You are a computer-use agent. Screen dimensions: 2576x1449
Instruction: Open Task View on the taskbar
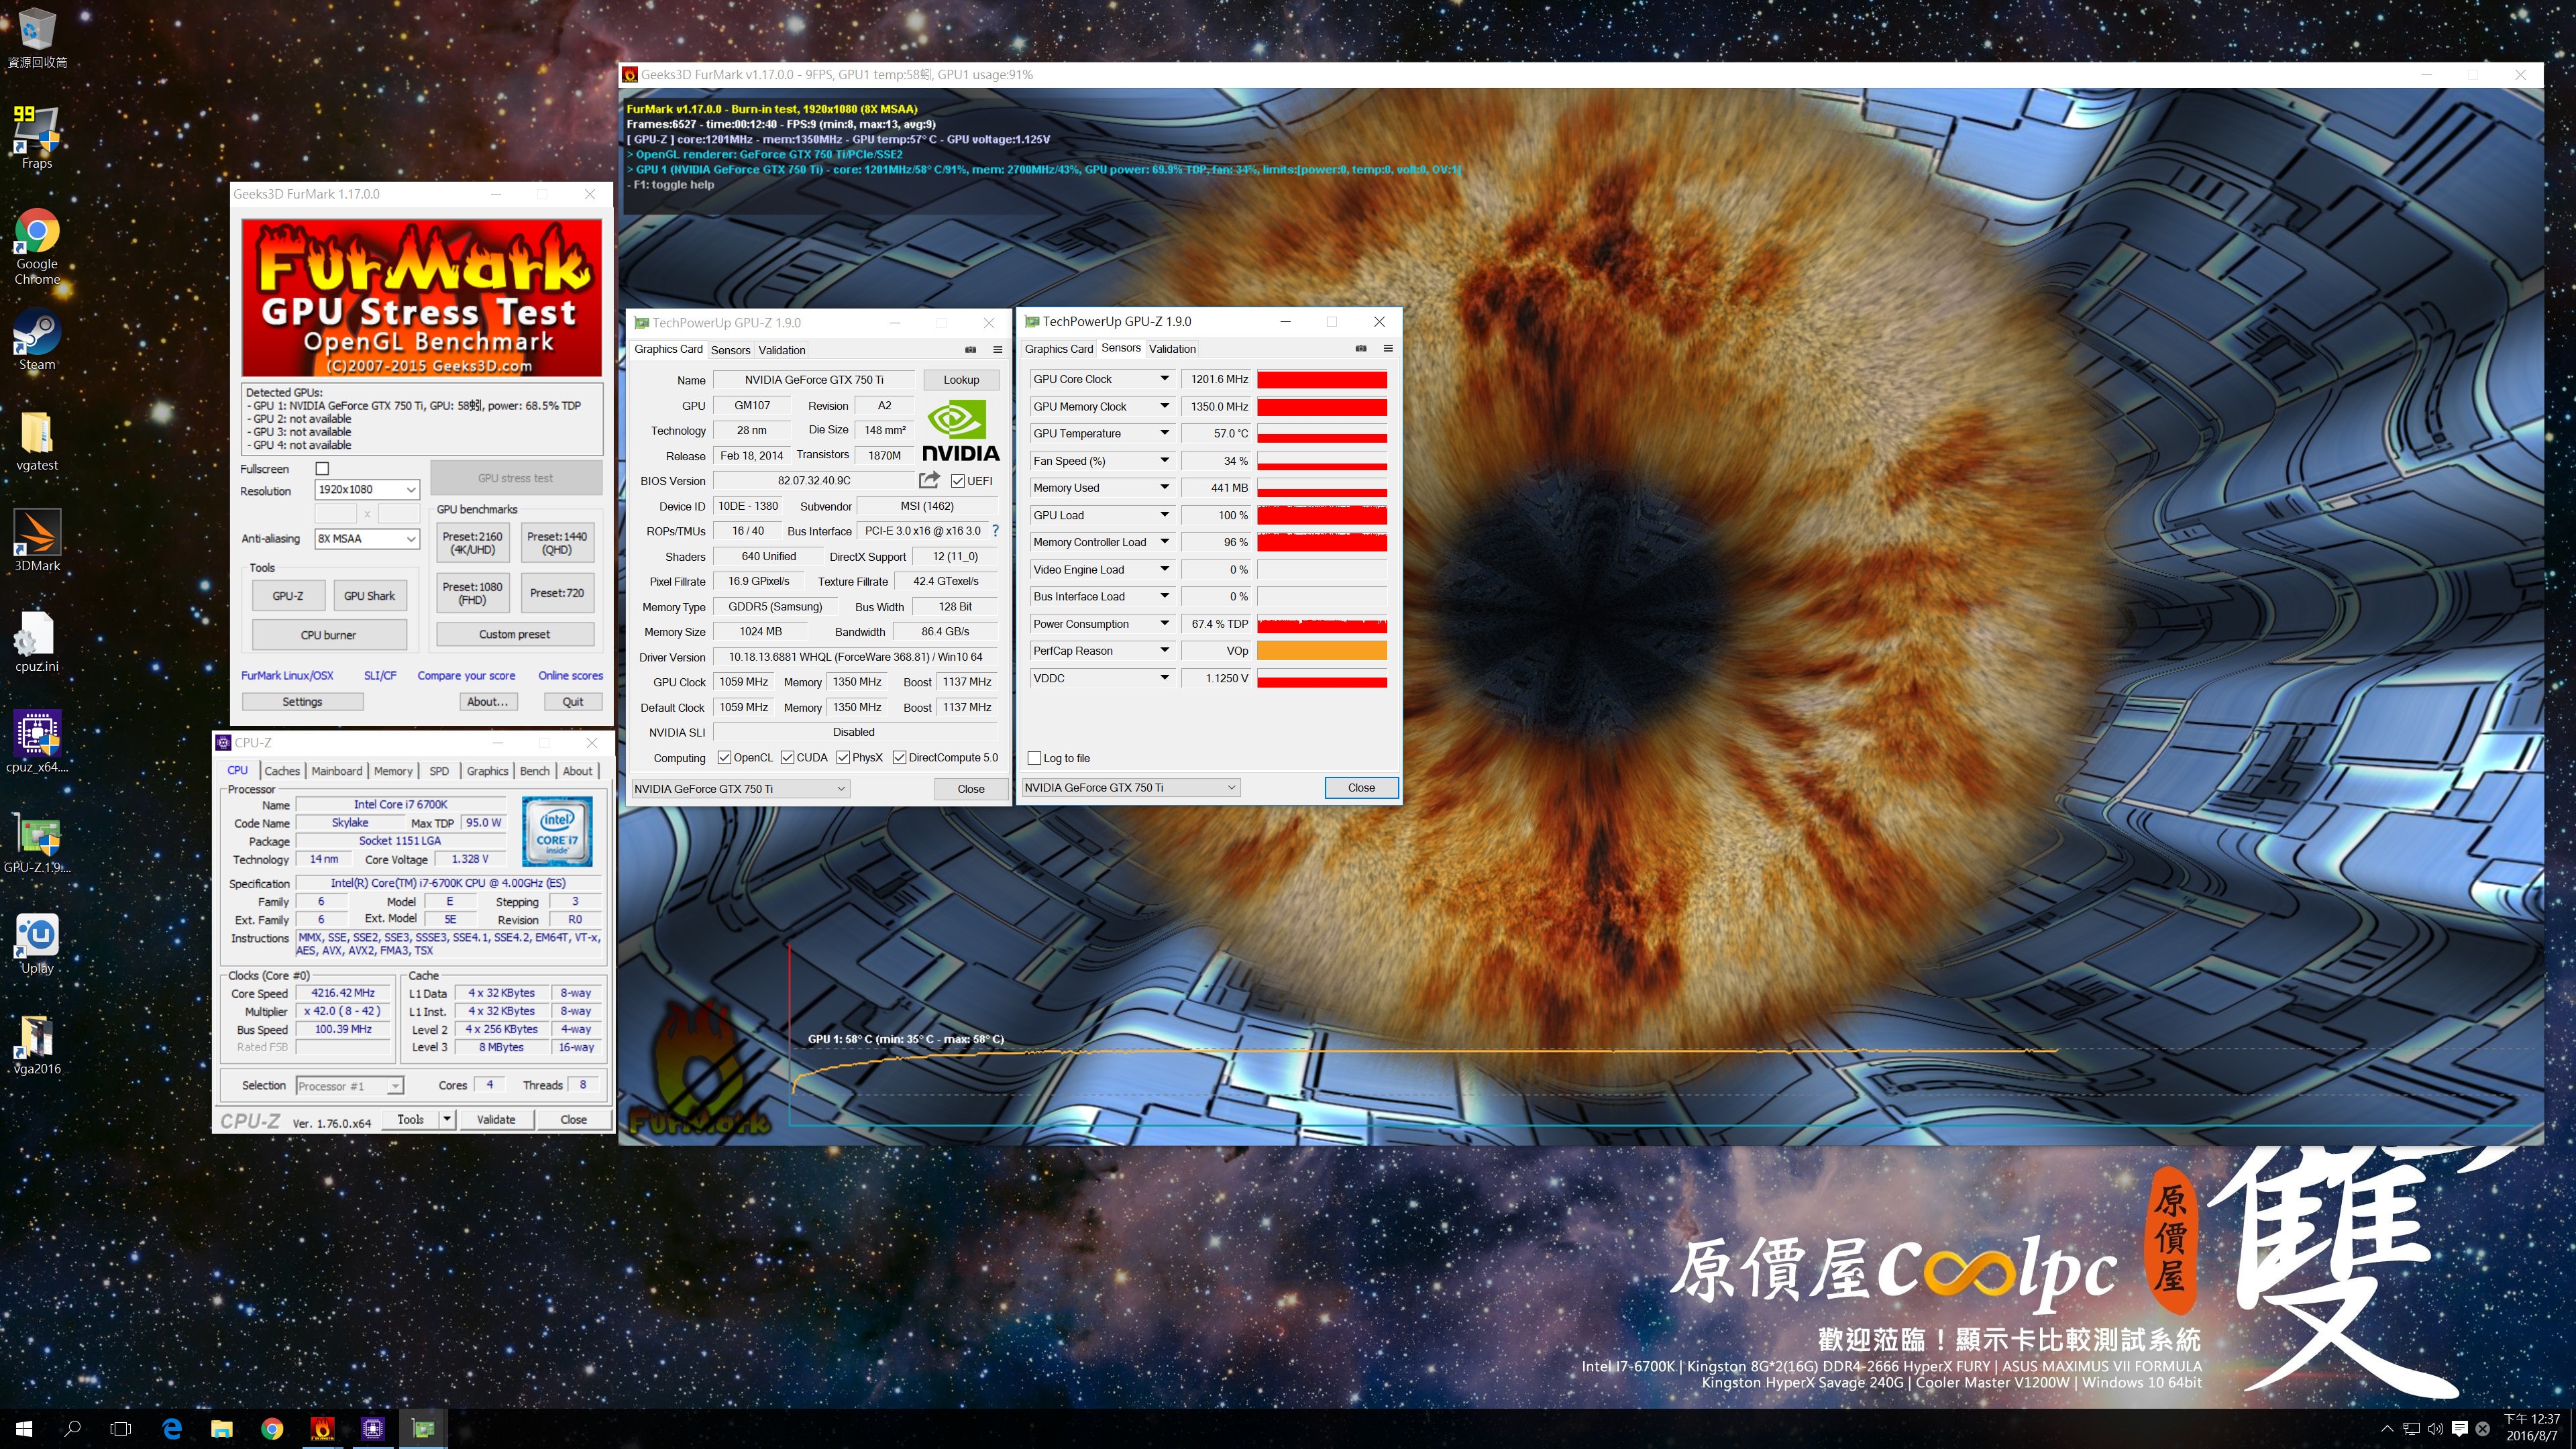(121, 1429)
